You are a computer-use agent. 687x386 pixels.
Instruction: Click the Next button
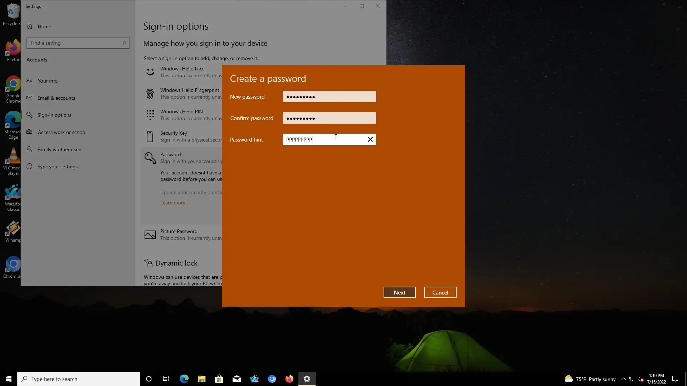[x=399, y=292]
